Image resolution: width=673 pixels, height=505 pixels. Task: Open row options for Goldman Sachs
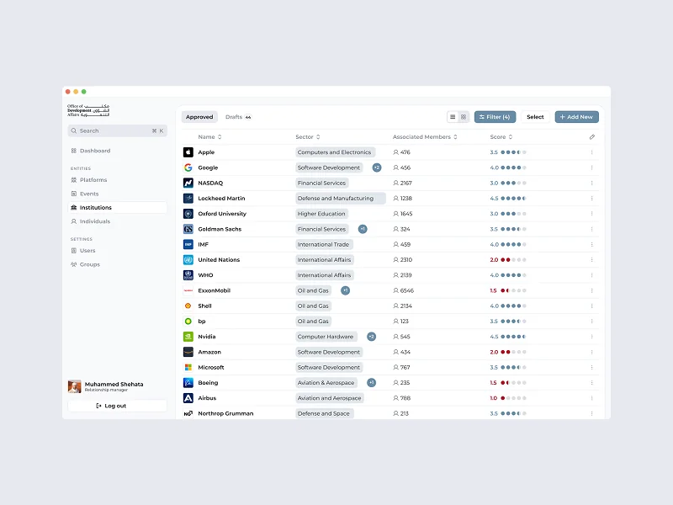coord(592,229)
